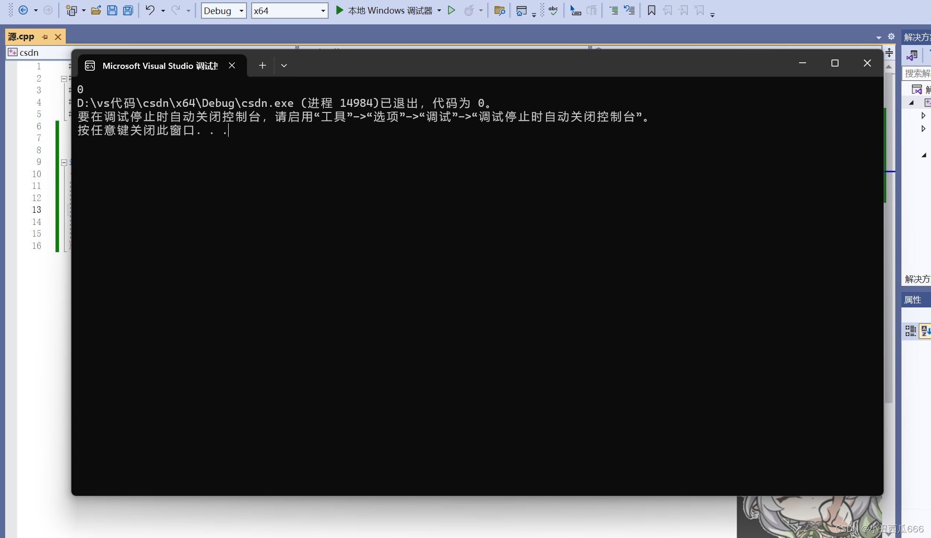Expand a node in Solution Explorer
The width and height of the screenshot is (931, 538).
(x=923, y=115)
